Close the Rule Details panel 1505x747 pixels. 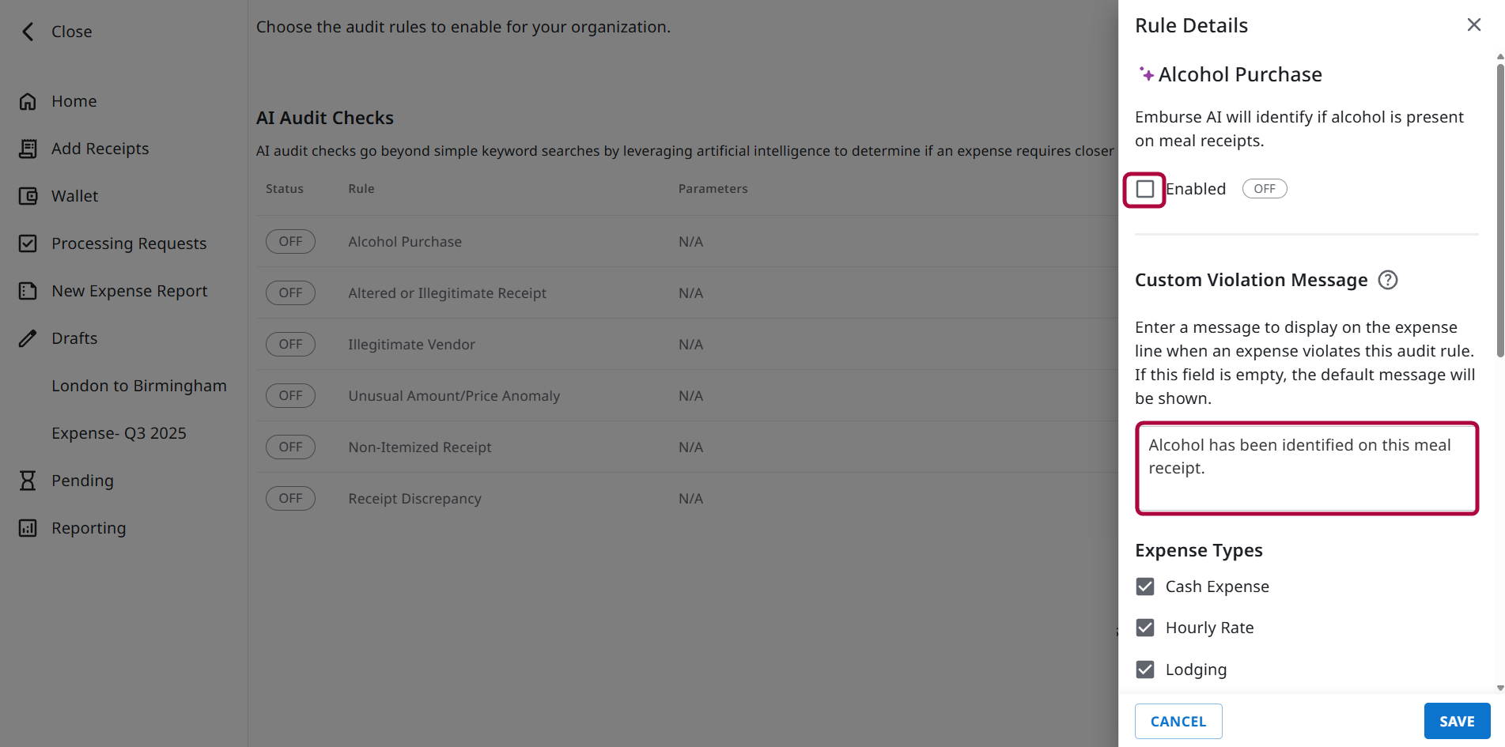[1474, 25]
